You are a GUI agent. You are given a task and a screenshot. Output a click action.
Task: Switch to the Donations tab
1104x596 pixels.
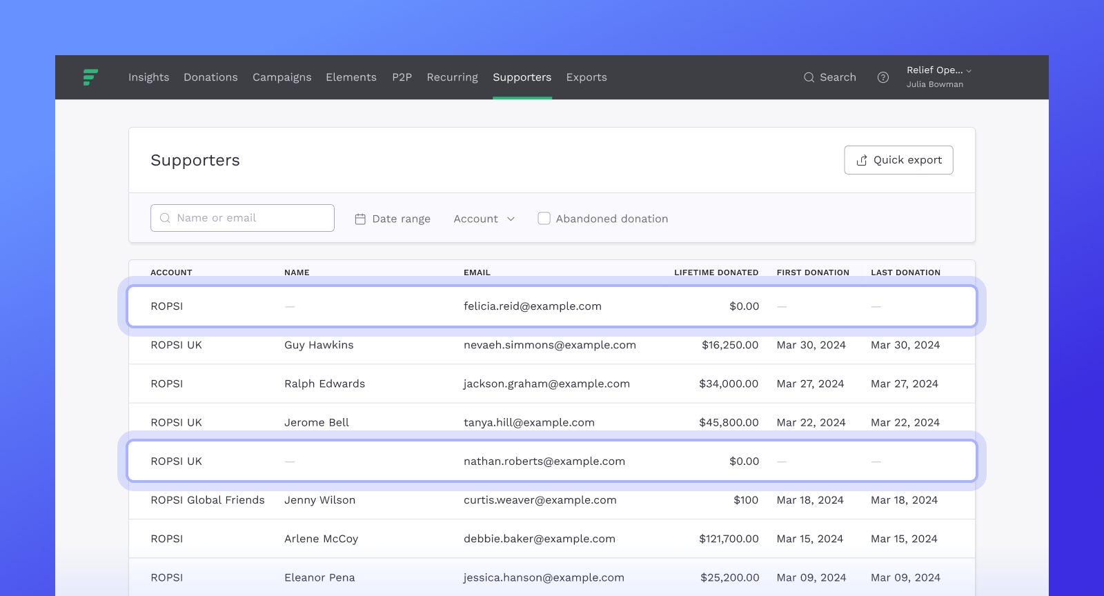pyautogui.click(x=210, y=77)
